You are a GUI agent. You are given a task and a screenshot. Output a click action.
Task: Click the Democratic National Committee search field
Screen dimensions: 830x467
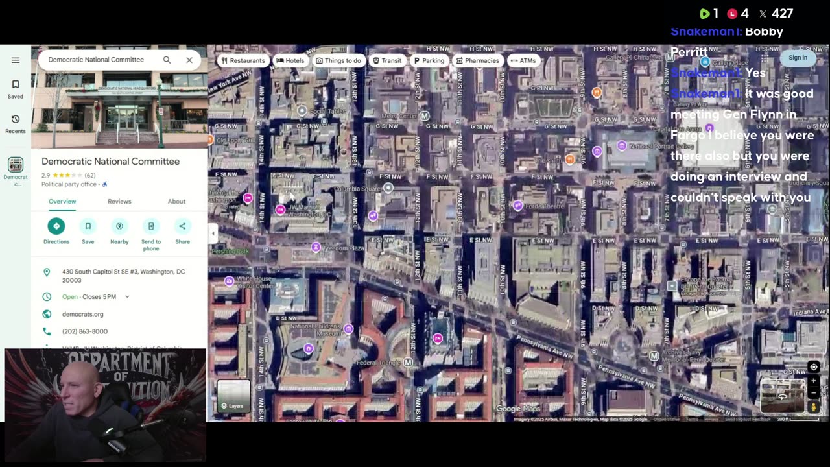click(x=96, y=60)
